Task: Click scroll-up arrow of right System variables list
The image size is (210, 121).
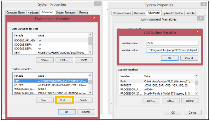Action: (196, 76)
